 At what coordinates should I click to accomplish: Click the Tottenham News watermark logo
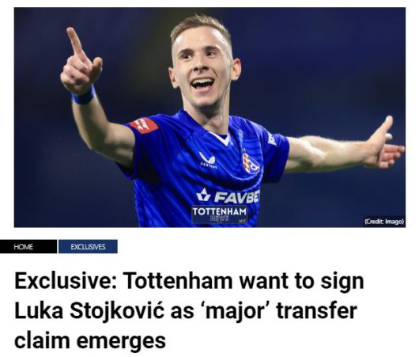pos(220,215)
